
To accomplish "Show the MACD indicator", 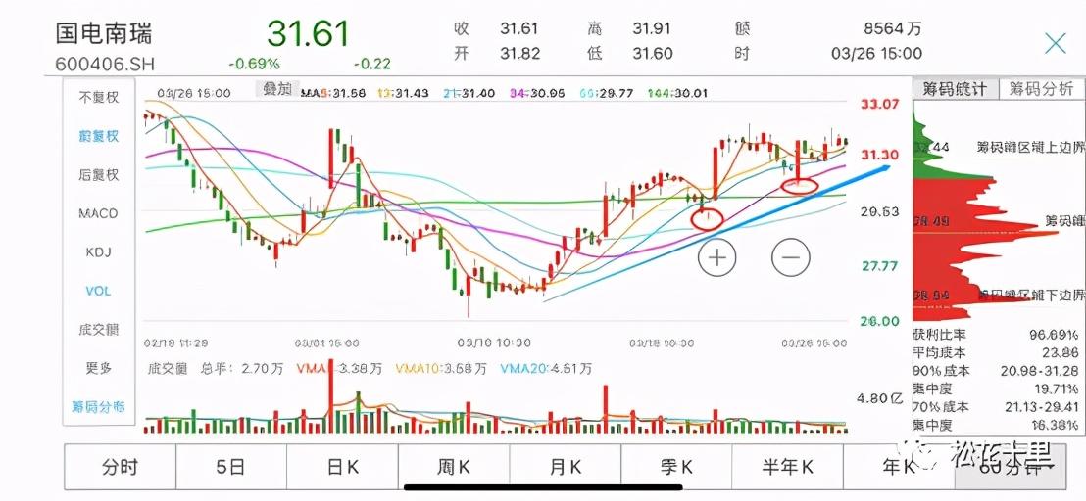I will (x=99, y=213).
